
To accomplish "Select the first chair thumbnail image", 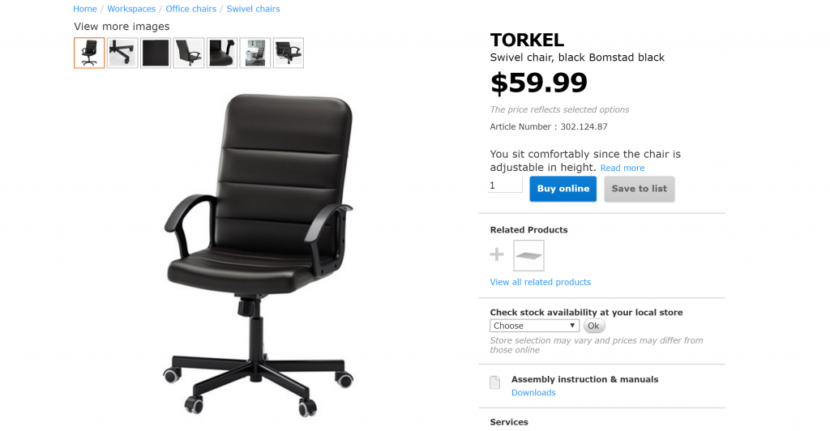I will (x=89, y=53).
